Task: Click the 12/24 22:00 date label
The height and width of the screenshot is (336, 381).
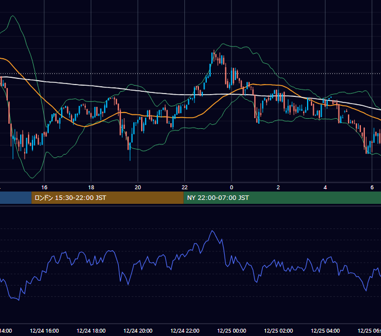Action: click(x=185, y=331)
